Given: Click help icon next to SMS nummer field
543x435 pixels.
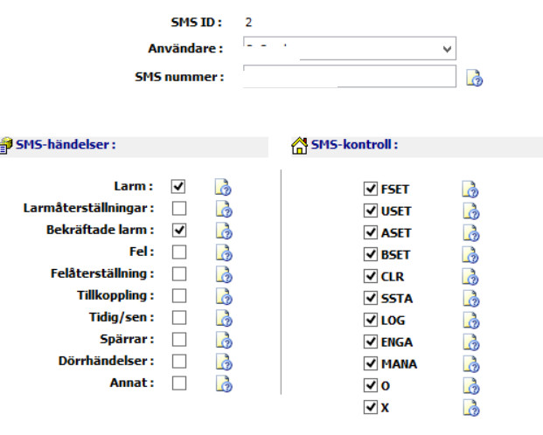Looking at the screenshot, I should (x=475, y=78).
